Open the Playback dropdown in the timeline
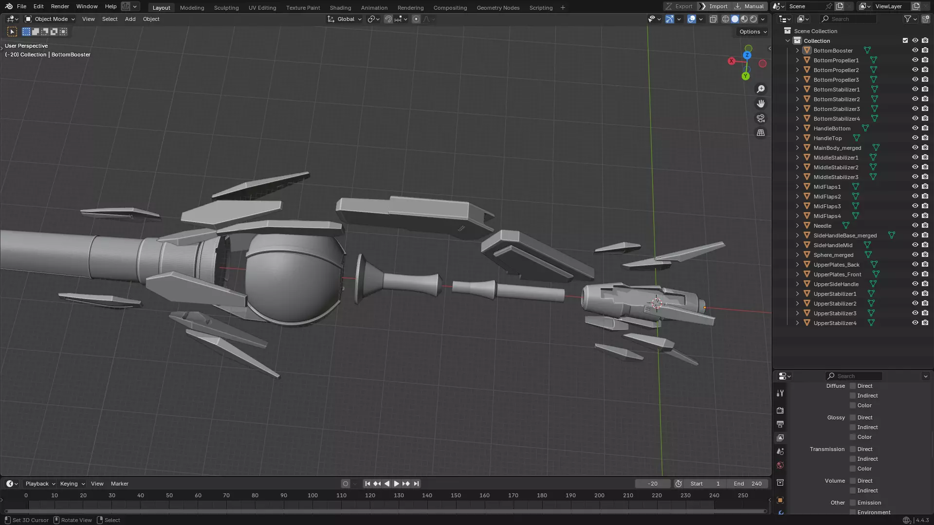Viewport: 934px width, 525px height. [x=40, y=484]
